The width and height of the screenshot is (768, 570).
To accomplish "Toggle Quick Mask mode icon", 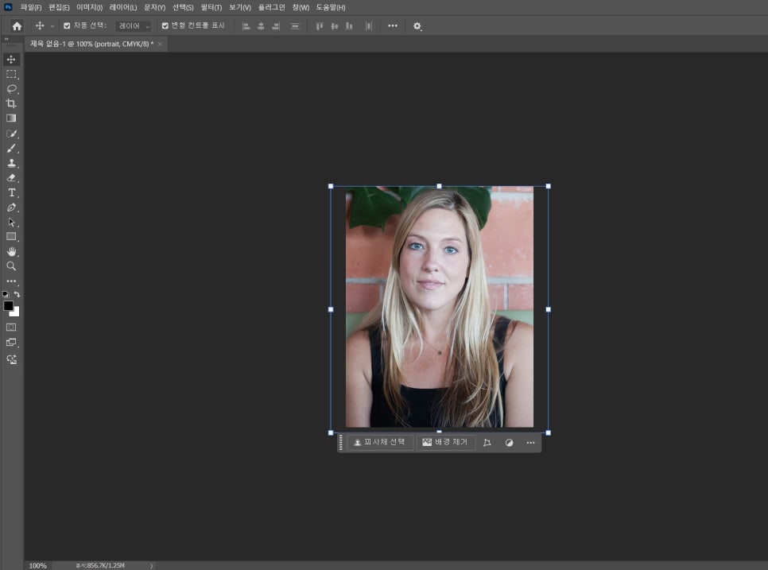I will pos(11,327).
